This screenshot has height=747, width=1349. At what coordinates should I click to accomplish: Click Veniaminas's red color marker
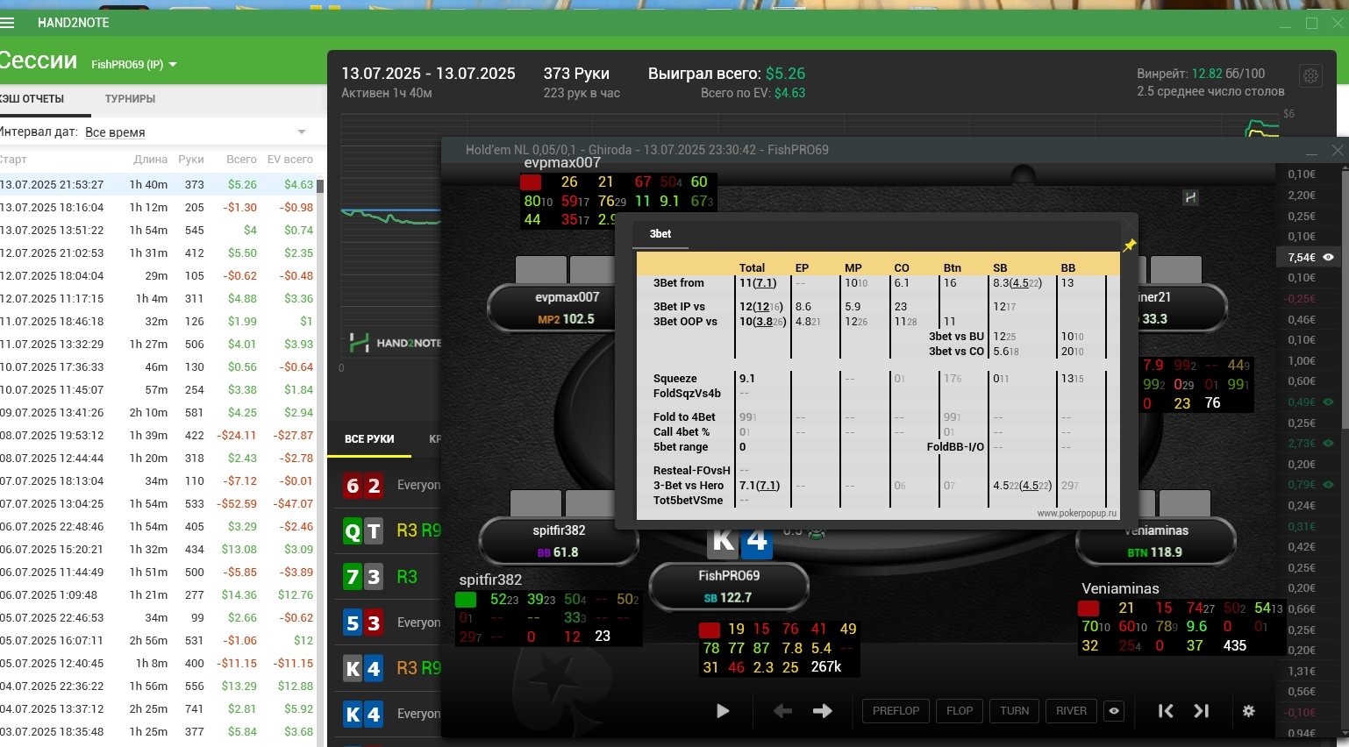(x=1088, y=608)
